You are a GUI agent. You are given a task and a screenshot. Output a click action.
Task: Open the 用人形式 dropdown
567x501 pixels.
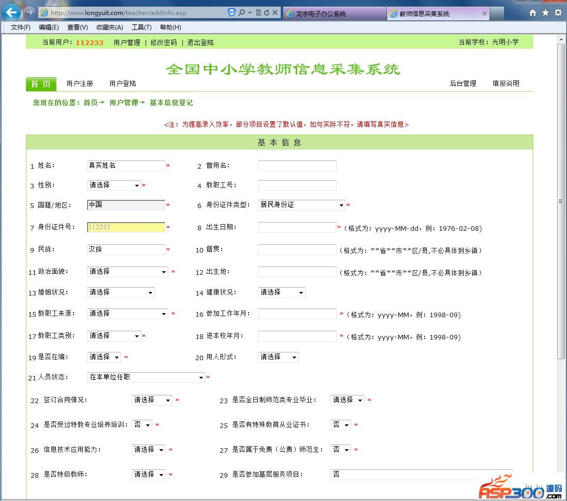(x=278, y=357)
